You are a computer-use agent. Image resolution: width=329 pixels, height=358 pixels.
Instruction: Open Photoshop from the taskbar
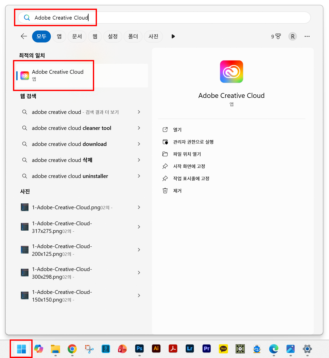(x=139, y=349)
